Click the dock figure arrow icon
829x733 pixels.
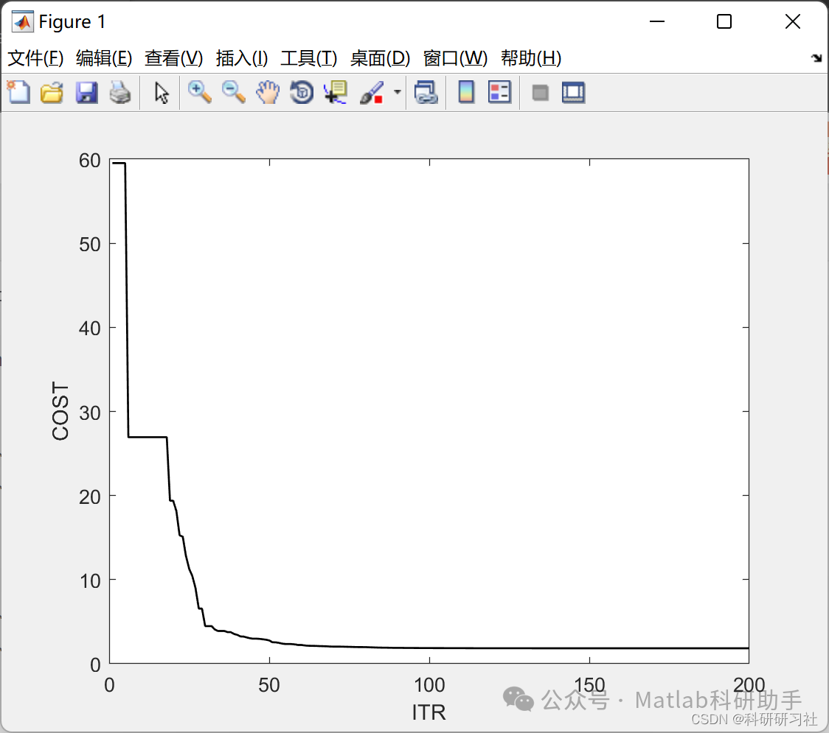point(816,58)
